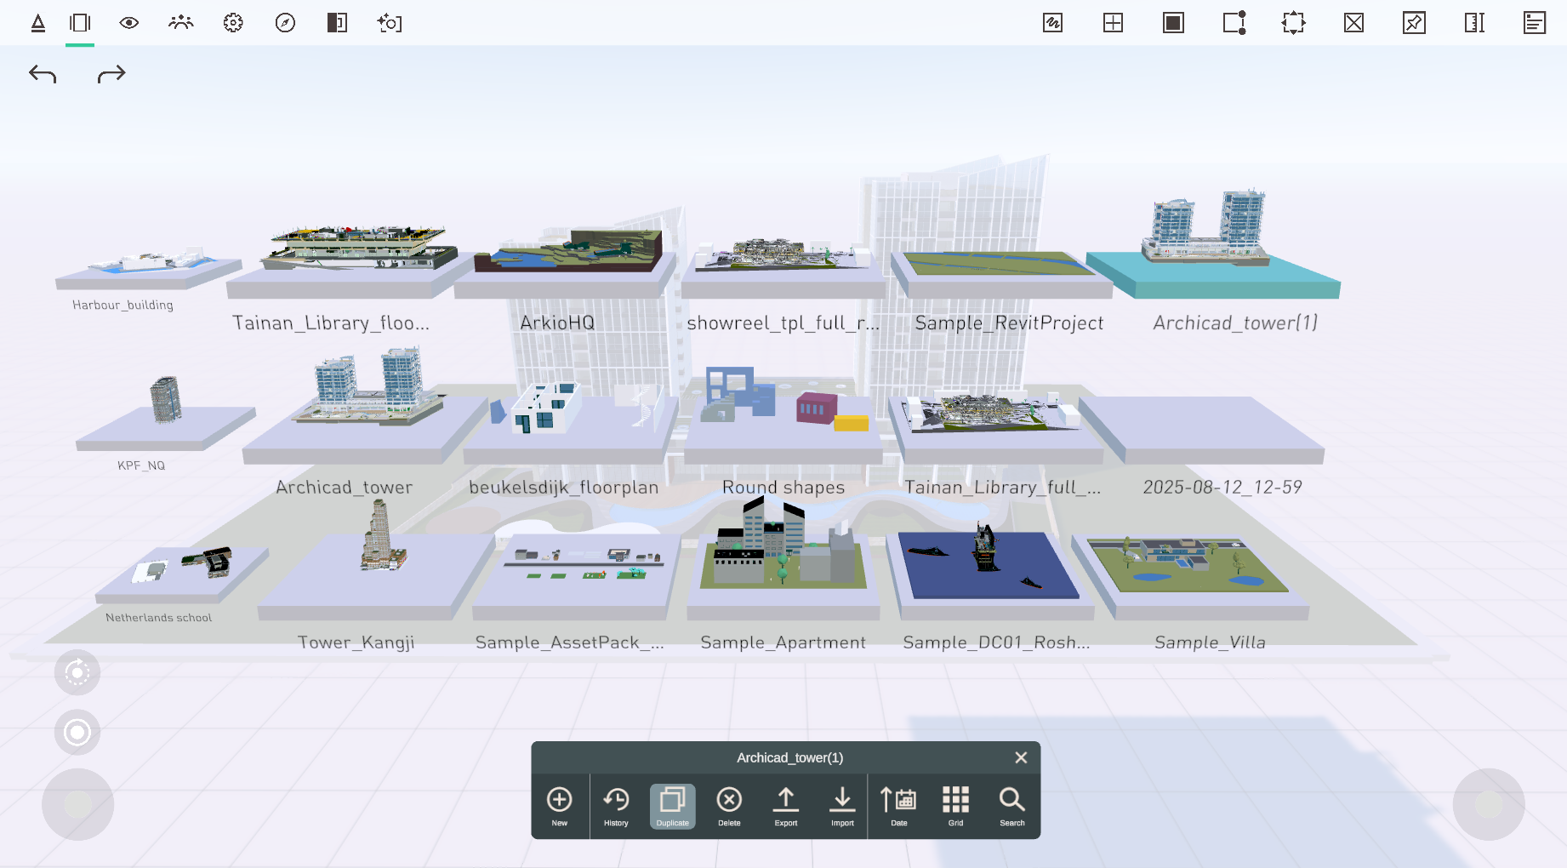Click the camera capture sparkle icon
1567x868 pixels.
point(390,23)
